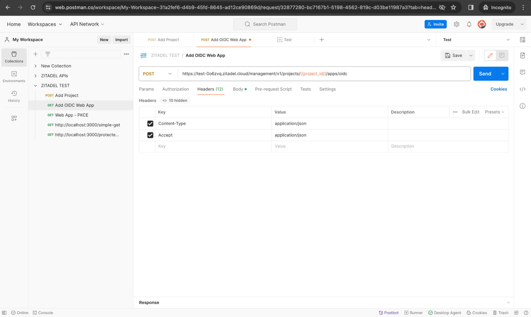Screen dimensions: 531x317
Task: Open the POST method dropdown
Action: (x=157, y=74)
